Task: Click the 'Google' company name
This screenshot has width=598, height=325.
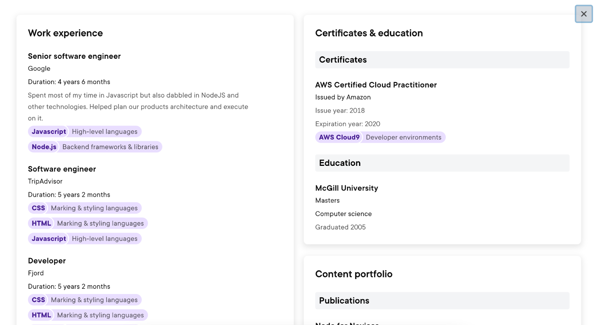Action: [x=39, y=68]
